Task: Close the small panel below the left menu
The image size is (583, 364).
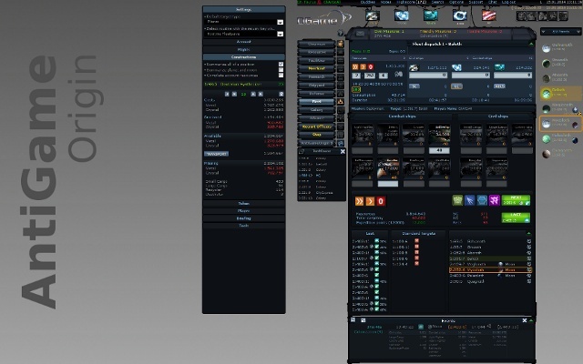Action: (342, 150)
